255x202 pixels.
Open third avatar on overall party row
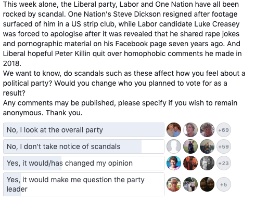tap(207, 130)
